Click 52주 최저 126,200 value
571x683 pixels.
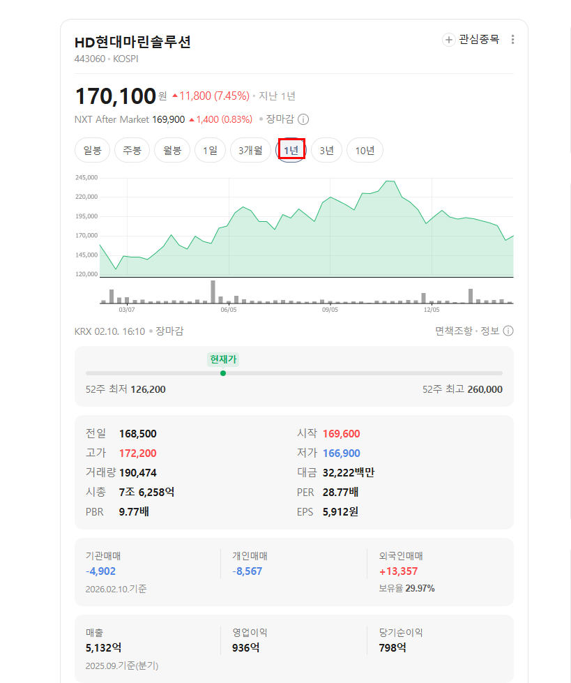(x=148, y=389)
